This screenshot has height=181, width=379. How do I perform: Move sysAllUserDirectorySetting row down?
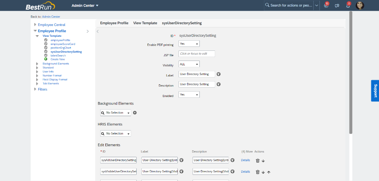coord(263,161)
